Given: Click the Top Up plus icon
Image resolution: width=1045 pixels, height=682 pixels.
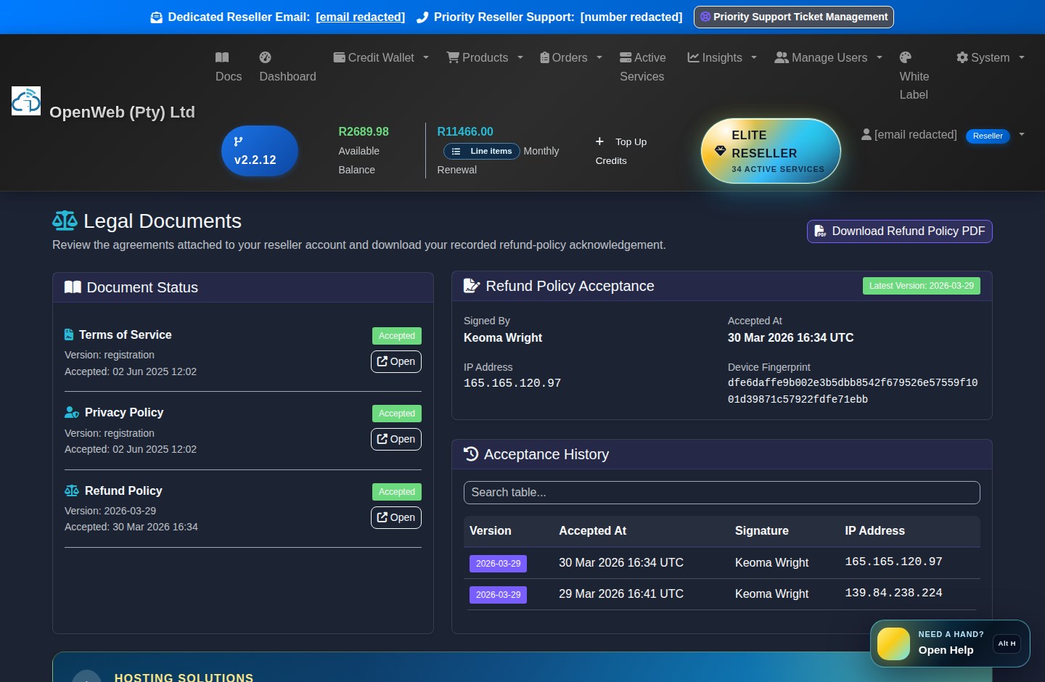Looking at the screenshot, I should [599, 141].
